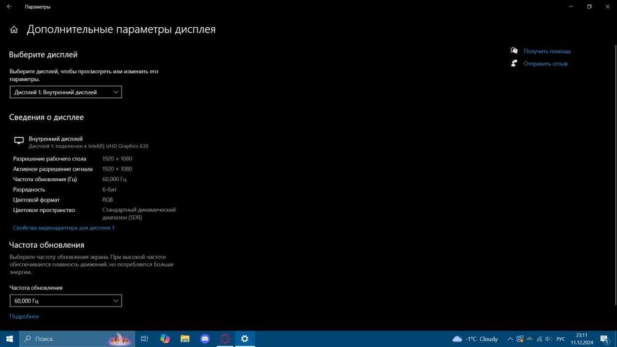Screen dimensions: 617x347
Task: Click the vertical scrollbar on the right
Action: tap(615, 175)
